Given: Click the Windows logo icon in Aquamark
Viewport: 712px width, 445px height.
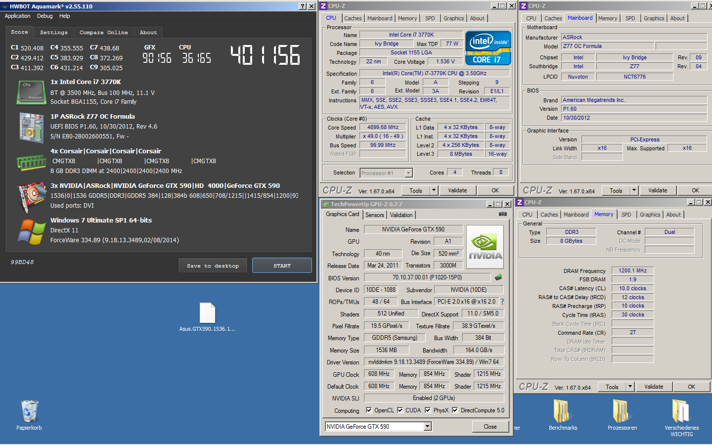Looking at the screenshot, I should [31, 231].
